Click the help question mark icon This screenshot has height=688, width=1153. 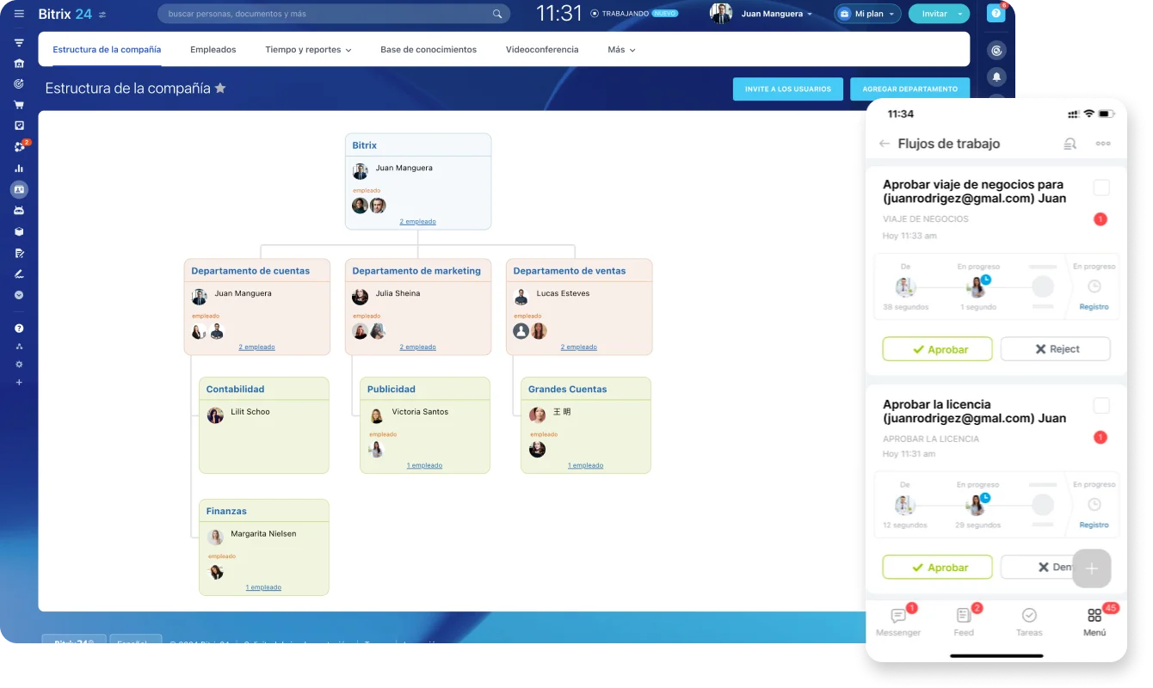(996, 14)
